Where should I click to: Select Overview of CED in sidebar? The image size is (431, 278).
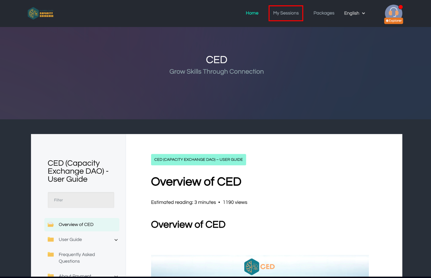[76, 224]
